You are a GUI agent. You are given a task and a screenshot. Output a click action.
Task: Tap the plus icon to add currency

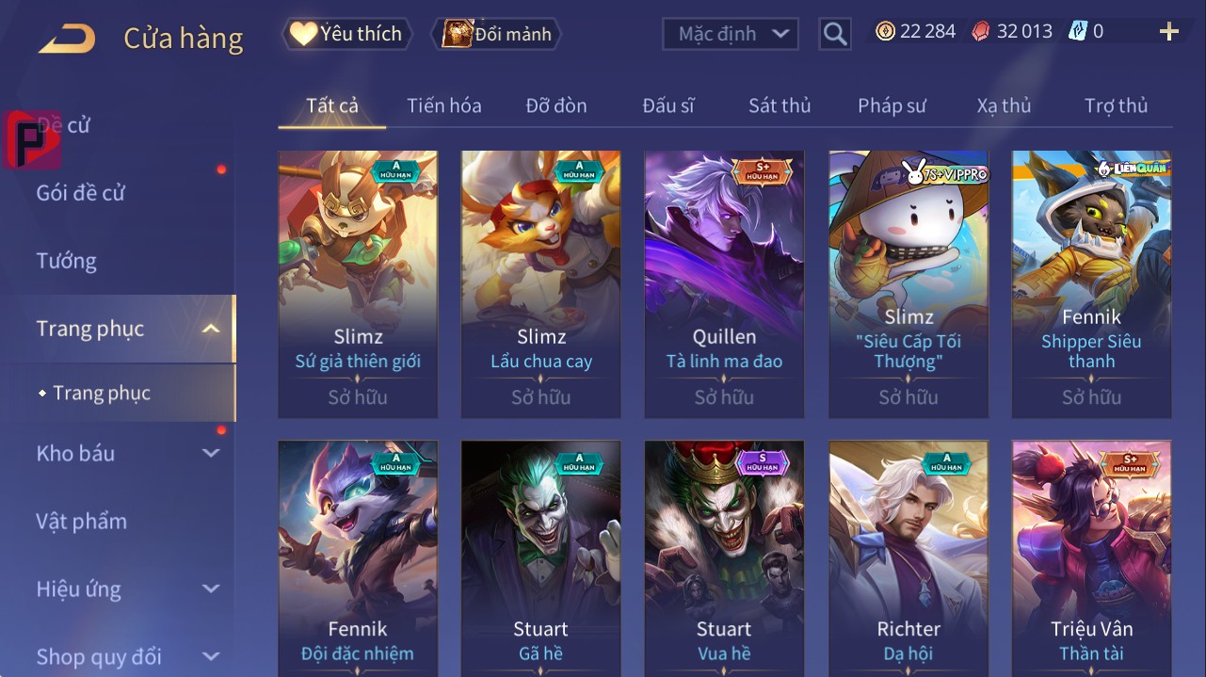[1168, 32]
